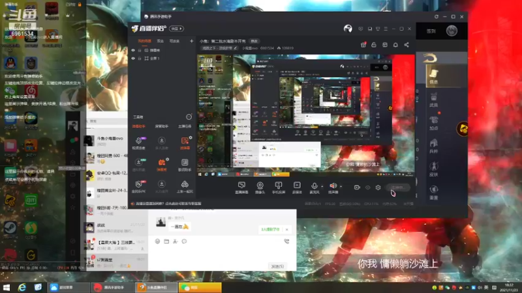Expand the speaker options arrow
The width and height of the screenshot is (522, 293).
point(341,186)
